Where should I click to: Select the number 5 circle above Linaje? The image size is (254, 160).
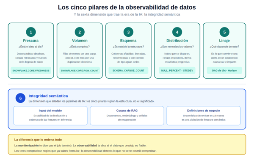[224, 32]
